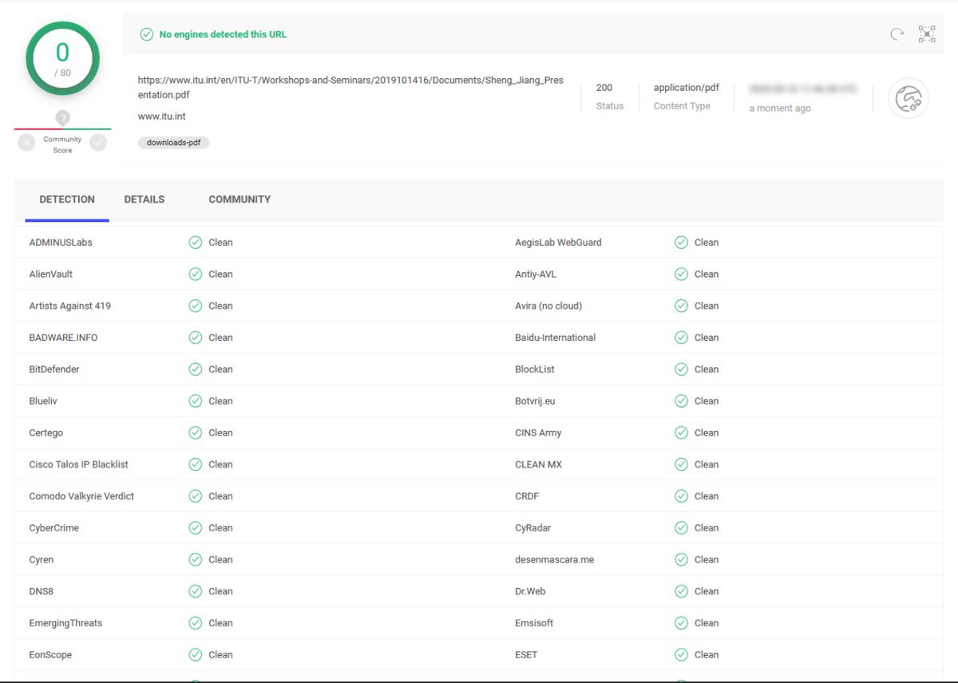Click Clean check icon for Artists Against 419

click(x=195, y=306)
